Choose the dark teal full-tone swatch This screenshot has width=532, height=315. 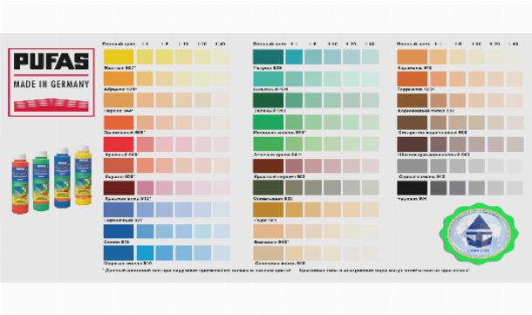click(268, 57)
